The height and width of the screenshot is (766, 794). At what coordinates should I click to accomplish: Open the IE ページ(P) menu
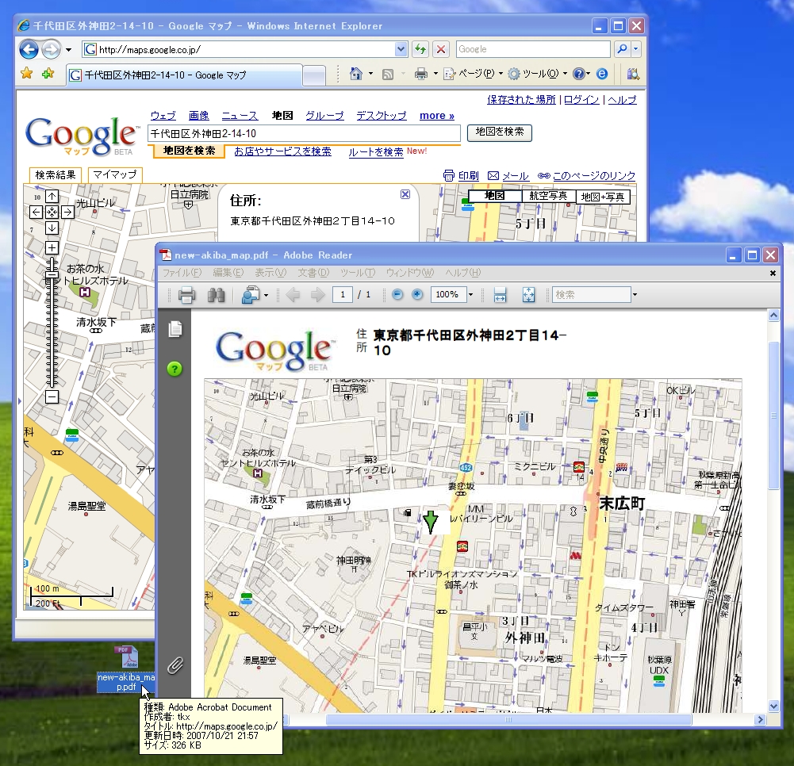(x=474, y=74)
